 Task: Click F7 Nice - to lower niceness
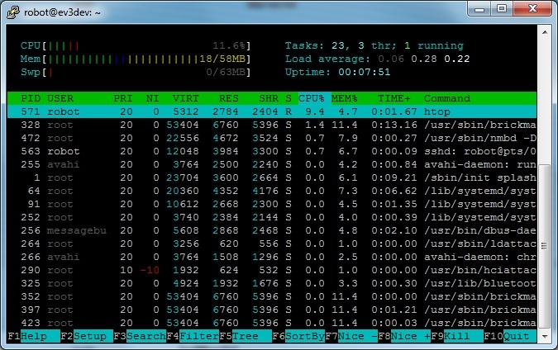pyautogui.click(x=351, y=336)
